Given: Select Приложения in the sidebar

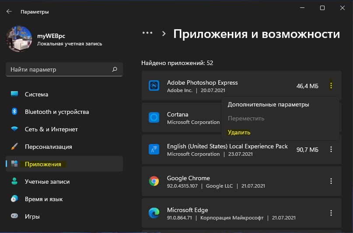Looking at the screenshot, I should coord(64,164).
